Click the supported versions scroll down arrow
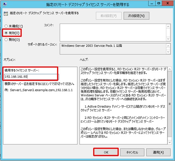The image size is (175, 161). click(x=168, y=52)
